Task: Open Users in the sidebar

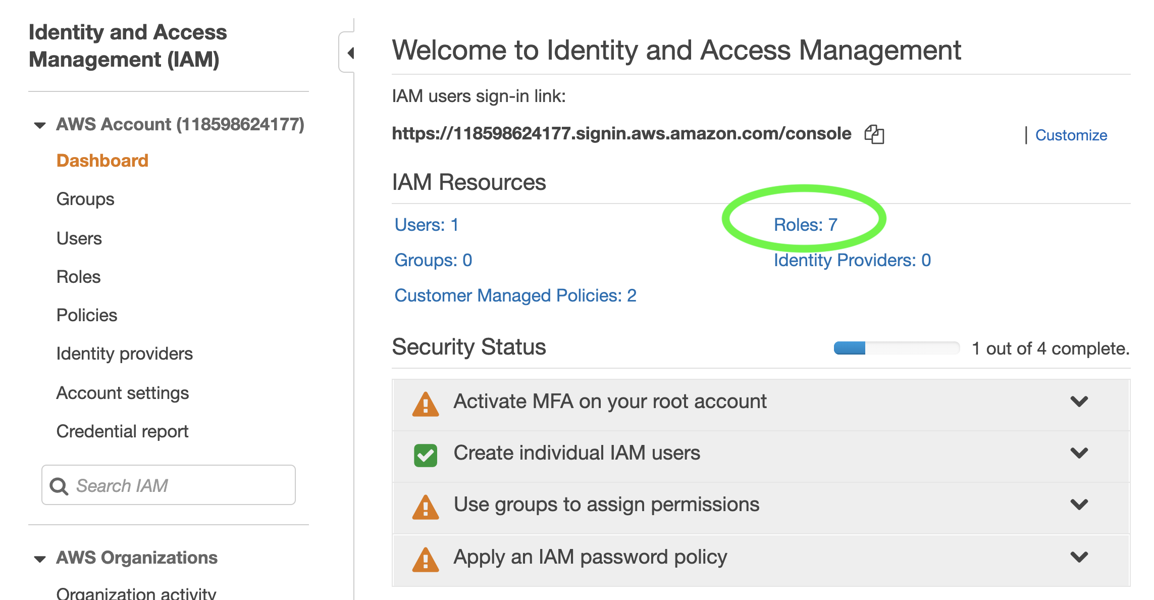Action: [x=79, y=238]
